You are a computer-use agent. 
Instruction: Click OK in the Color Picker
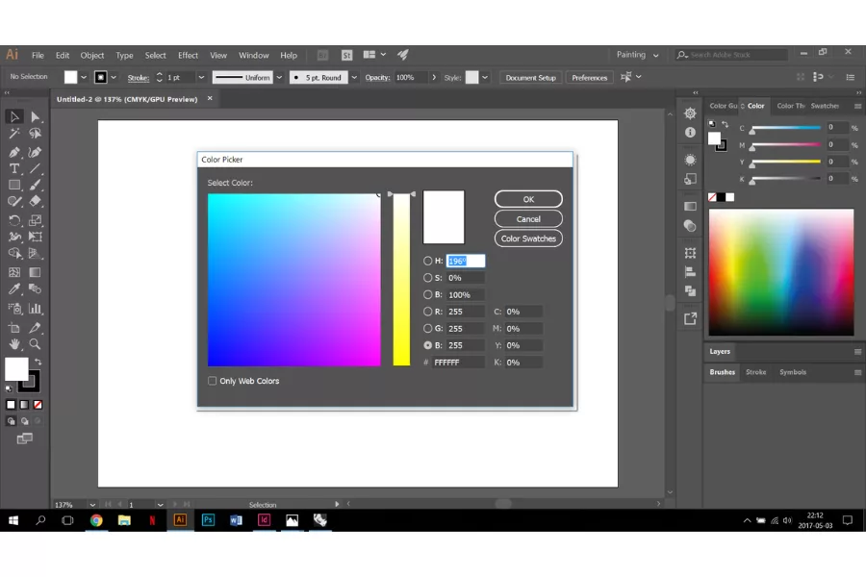(528, 199)
